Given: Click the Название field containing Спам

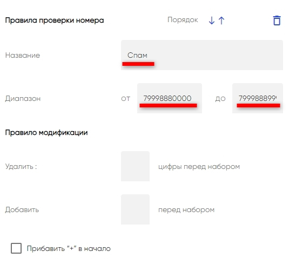Looking at the screenshot, I should pos(202,55).
